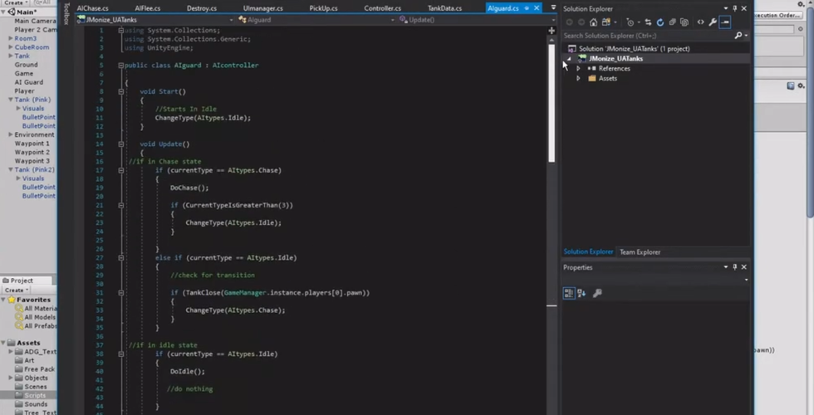Viewport: 814px width, 415px height.
Task: Click the Property Pages wrench icon in Properties panel
Action: 597,293
